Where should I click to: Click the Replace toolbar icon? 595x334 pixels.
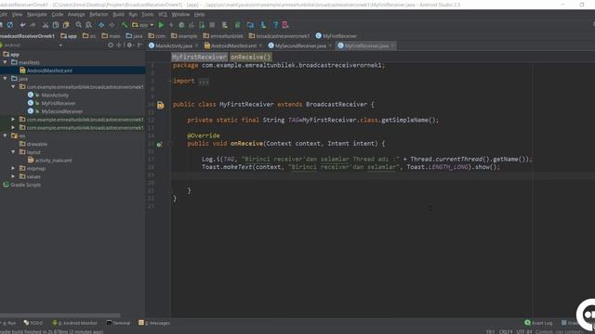pyautogui.click(x=88, y=25)
